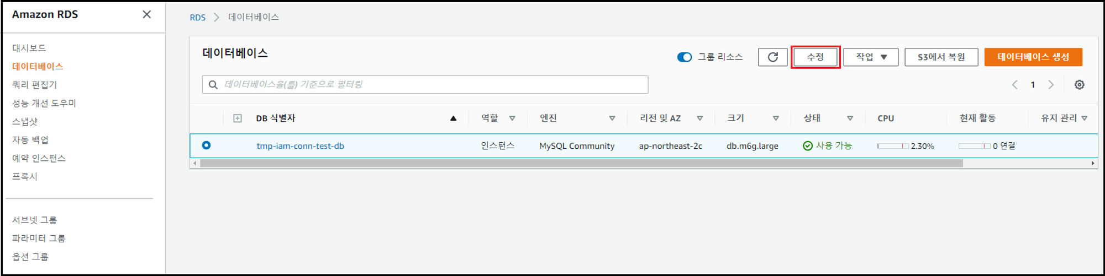This screenshot has height=276, width=1105.
Task: Sort by 엔진 column arrow
Action: [612, 118]
